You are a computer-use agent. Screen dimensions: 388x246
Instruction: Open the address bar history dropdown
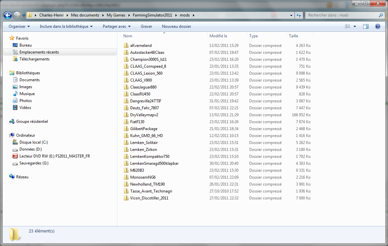(x=291, y=15)
